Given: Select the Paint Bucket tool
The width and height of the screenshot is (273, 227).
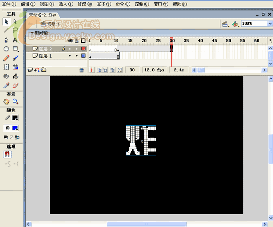Looking at the screenshot, I should pos(15,76).
